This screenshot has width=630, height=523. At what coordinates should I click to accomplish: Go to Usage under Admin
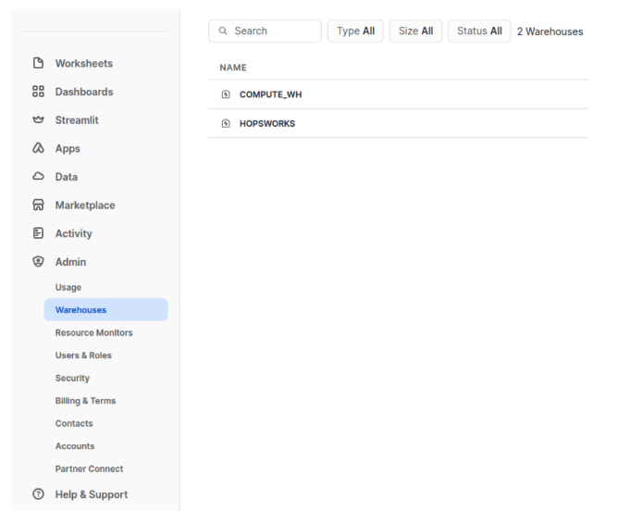pos(68,288)
